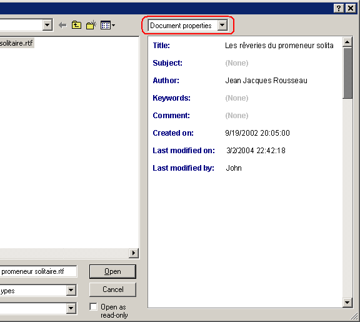
Task: Click the file name input field
Action: click(38, 271)
